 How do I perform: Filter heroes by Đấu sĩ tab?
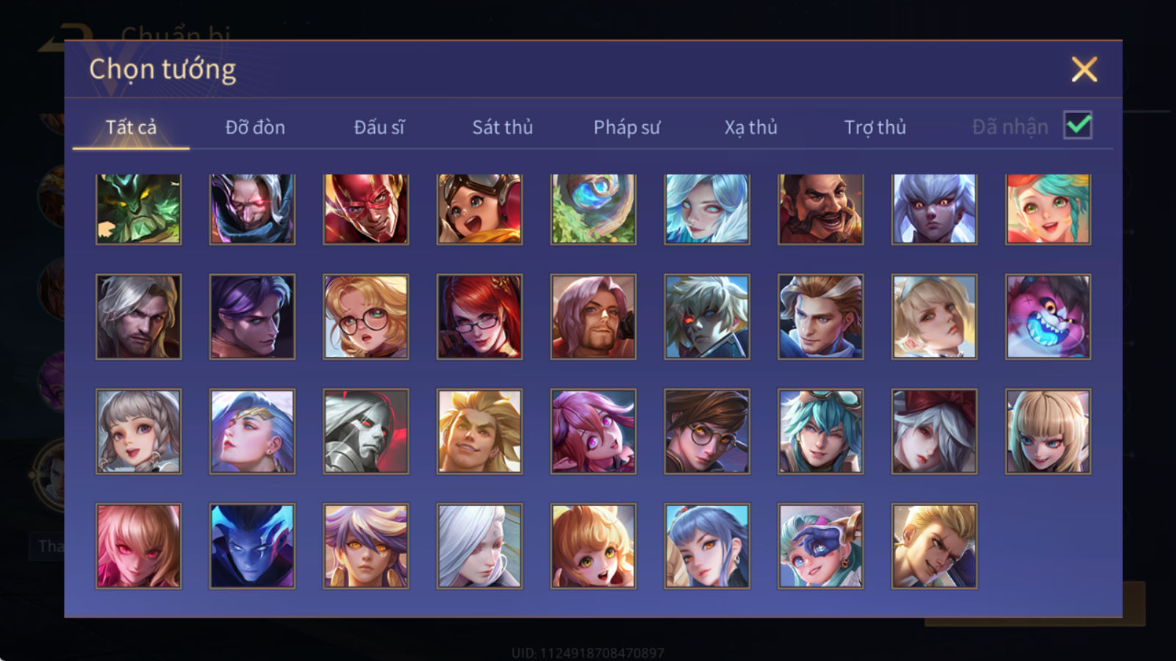point(379,127)
